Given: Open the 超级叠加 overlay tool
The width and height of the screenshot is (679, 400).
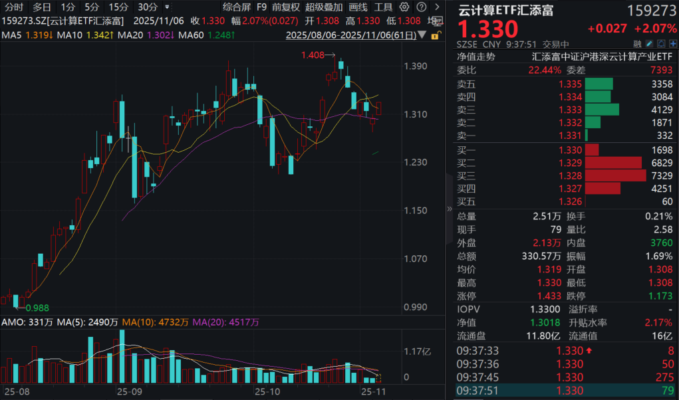Looking at the screenshot, I should coord(325,7).
